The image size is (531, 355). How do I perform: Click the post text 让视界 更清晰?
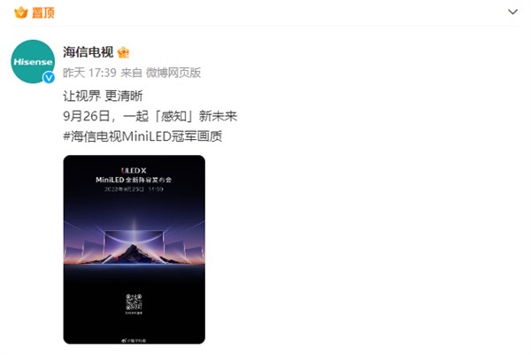tap(103, 96)
